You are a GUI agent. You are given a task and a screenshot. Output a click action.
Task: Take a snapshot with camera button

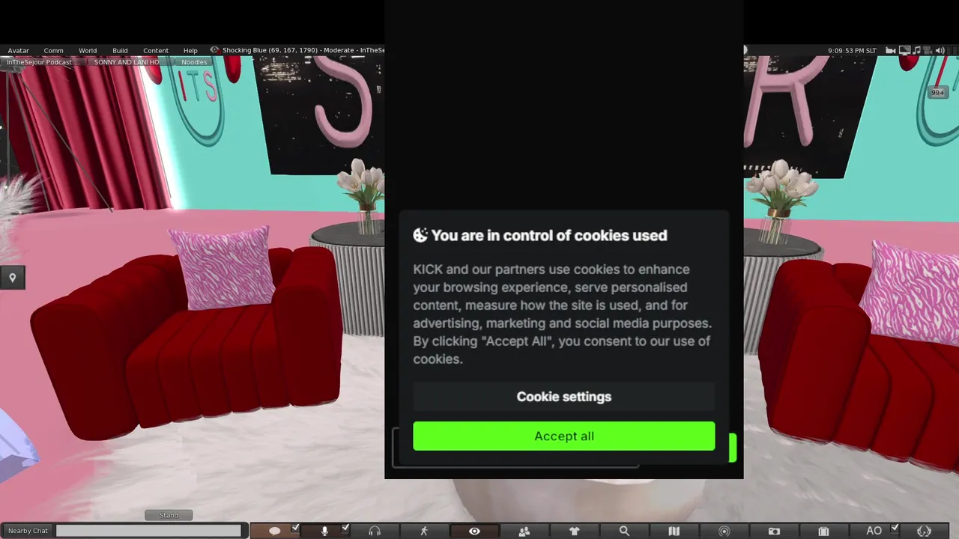(774, 531)
